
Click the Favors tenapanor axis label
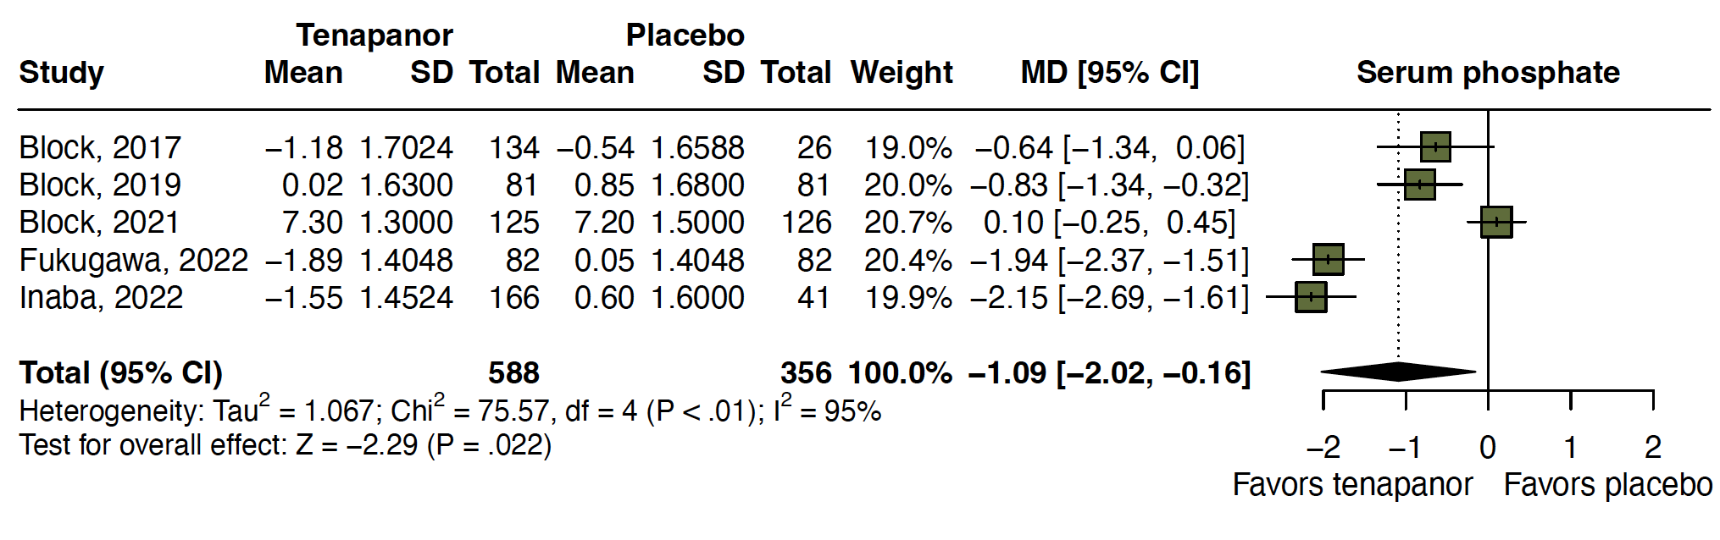pos(1352,485)
